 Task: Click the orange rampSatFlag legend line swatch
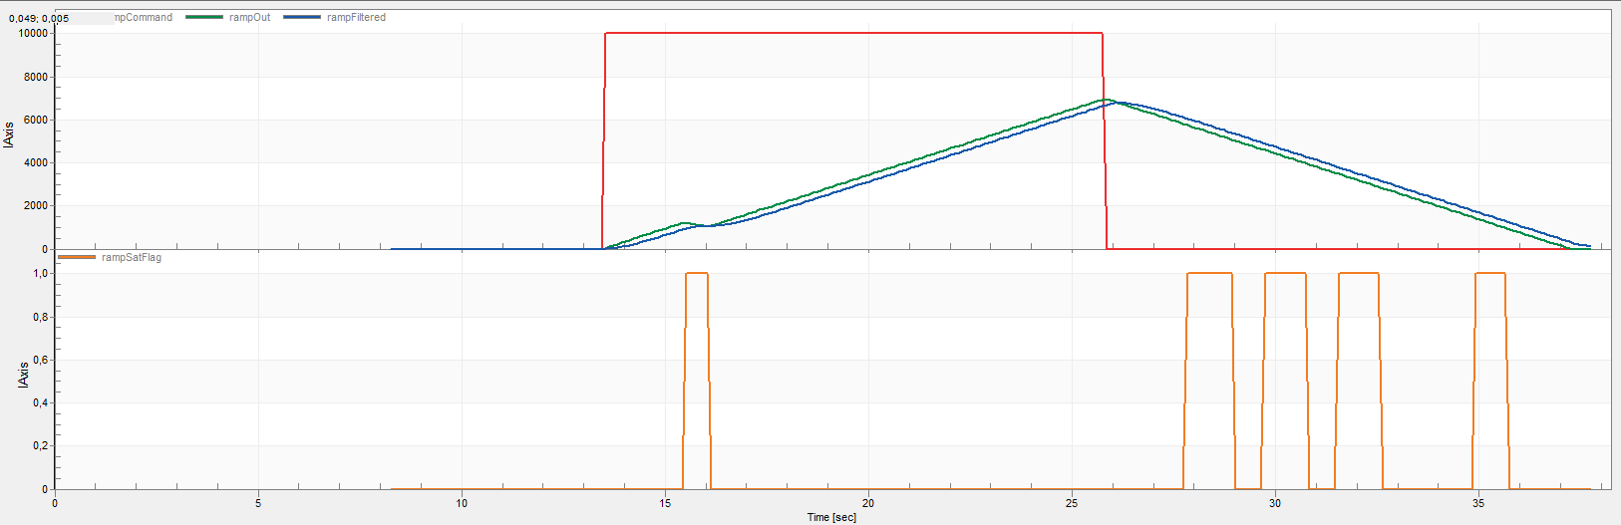77,257
